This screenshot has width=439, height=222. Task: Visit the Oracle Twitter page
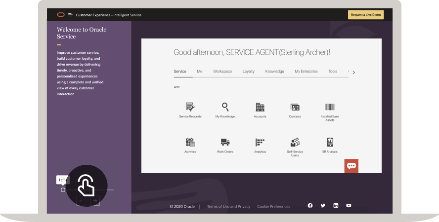(x=323, y=206)
